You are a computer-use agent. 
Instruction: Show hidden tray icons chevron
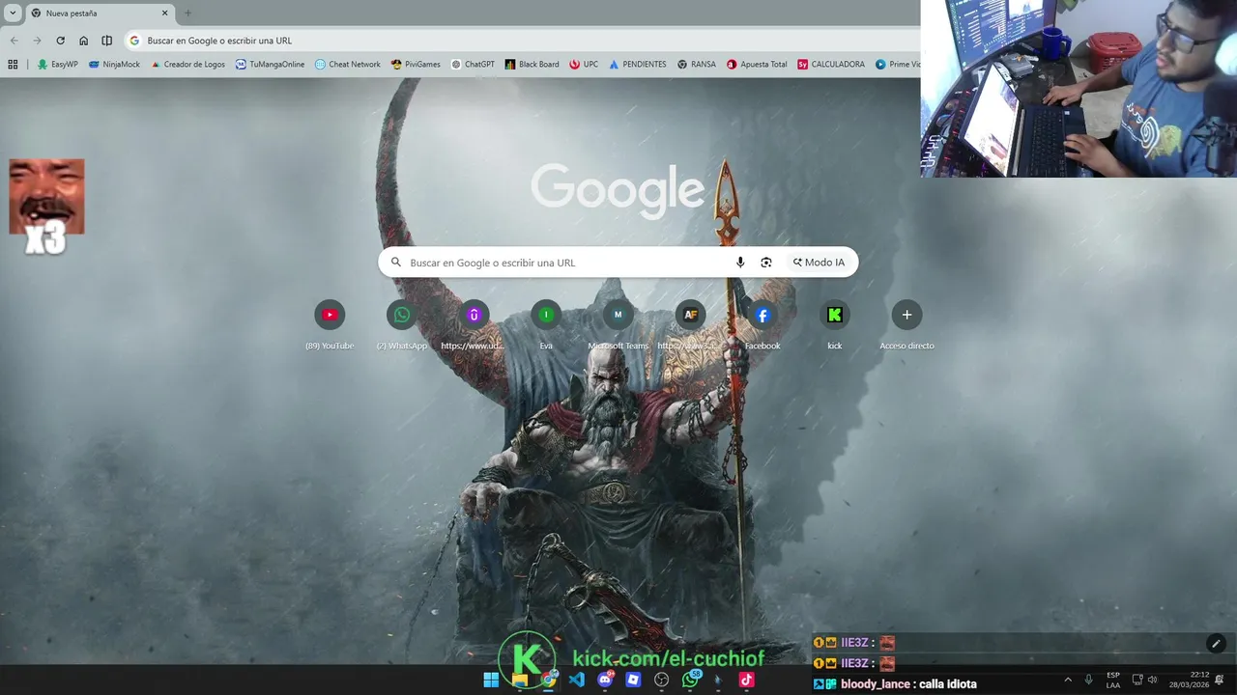1068,680
